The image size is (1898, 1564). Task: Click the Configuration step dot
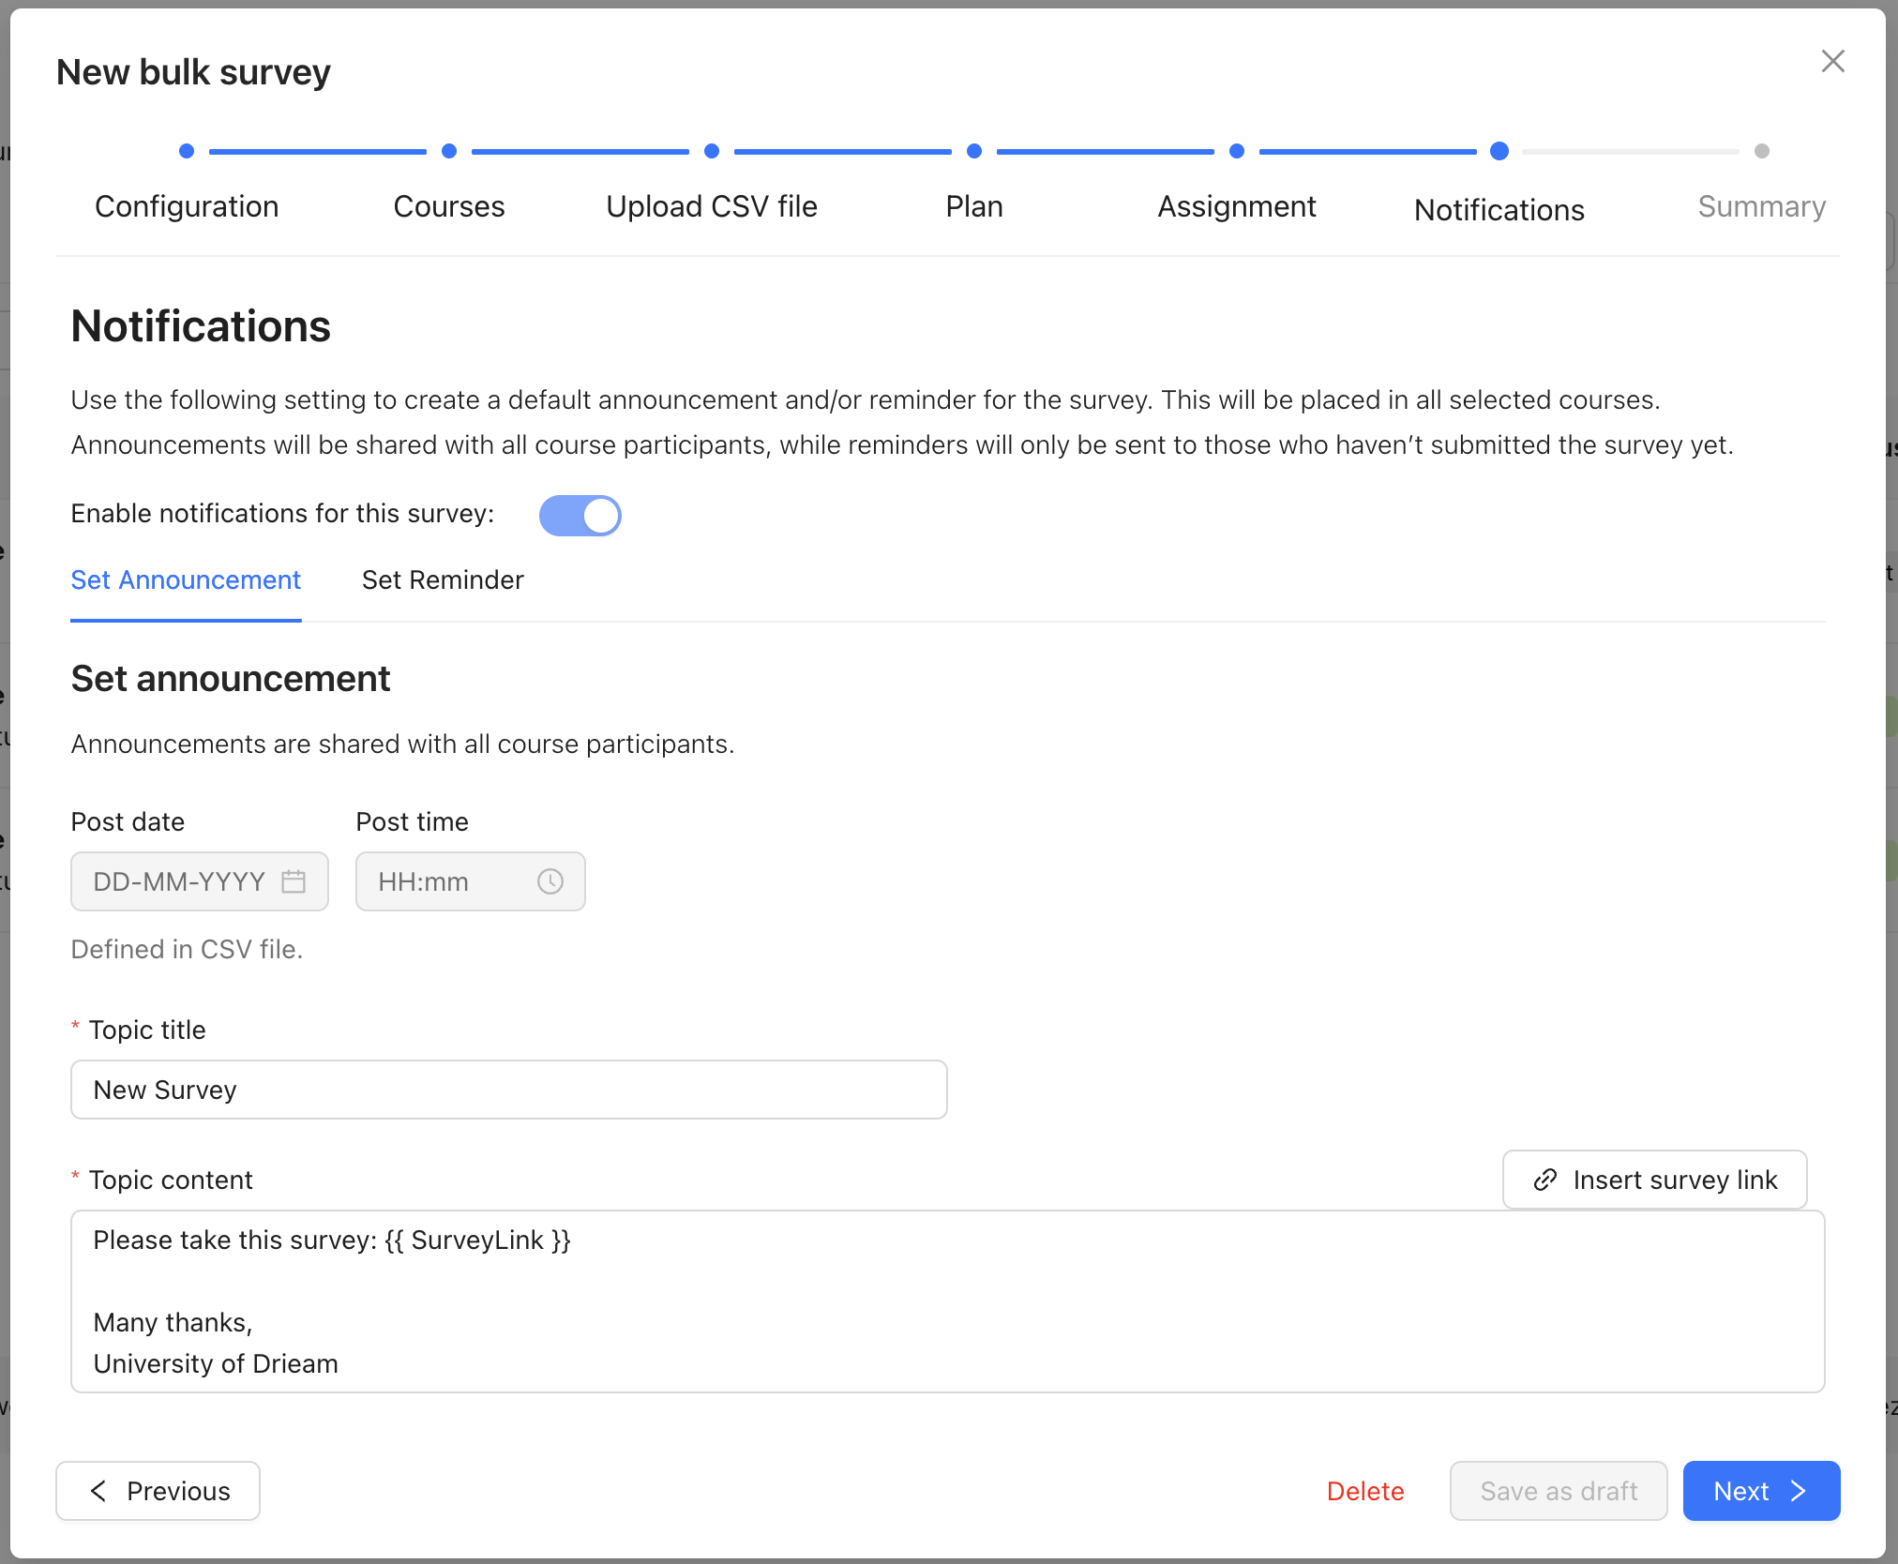pos(187,151)
